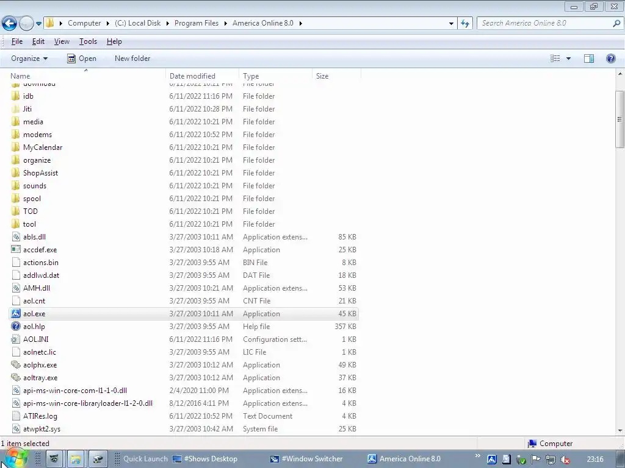The image size is (625, 468).
Task: Open Help via the blue question mark
Action: pyautogui.click(x=610, y=58)
